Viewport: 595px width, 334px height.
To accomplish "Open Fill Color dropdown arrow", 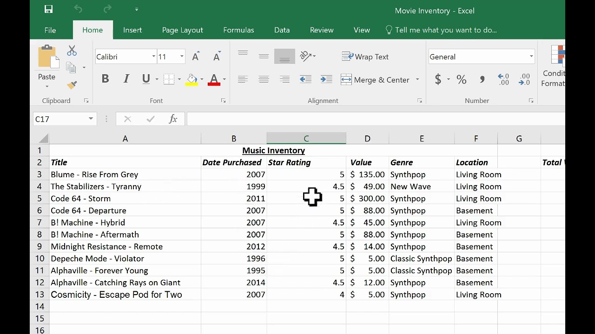I will click(x=202, y=79).
